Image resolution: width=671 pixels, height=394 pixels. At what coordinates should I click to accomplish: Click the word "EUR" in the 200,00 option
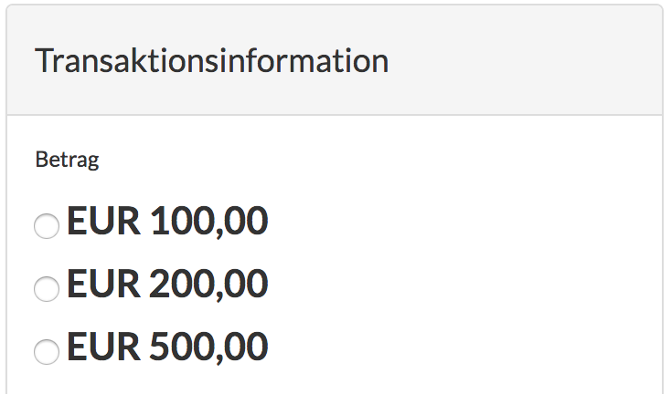point(103,285)
